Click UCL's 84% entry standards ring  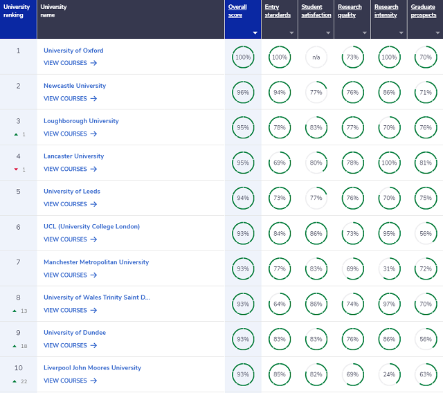click(x=280, y=233)
